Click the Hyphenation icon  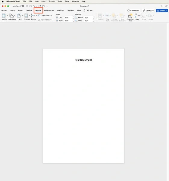39,20
